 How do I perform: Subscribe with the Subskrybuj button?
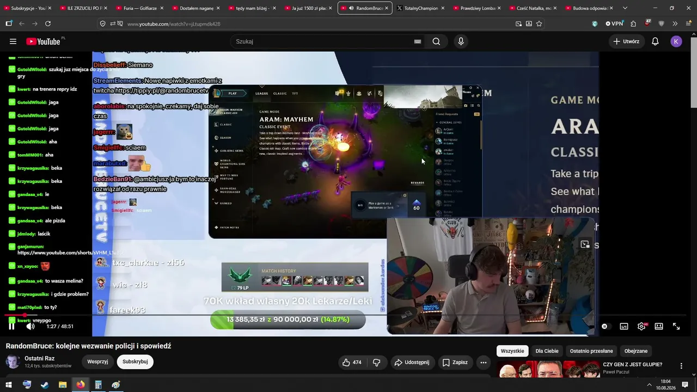point(135,362)
